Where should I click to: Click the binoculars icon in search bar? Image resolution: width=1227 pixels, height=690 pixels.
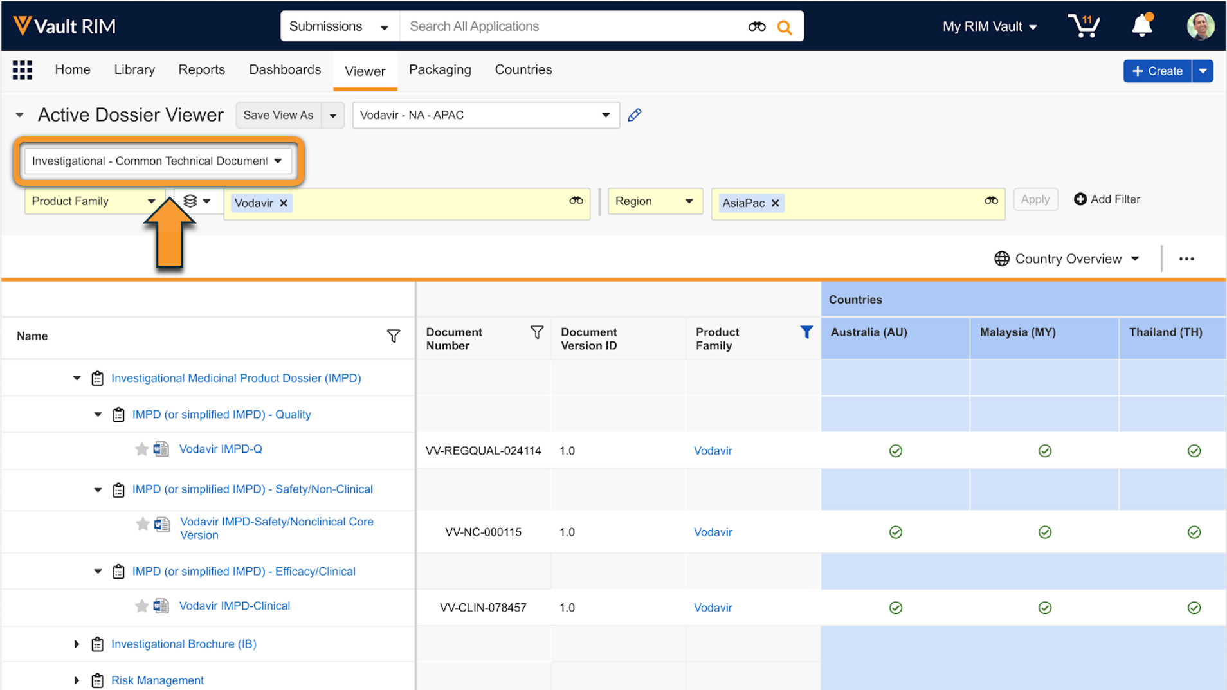pyautogui.click(x=757, y=26)
